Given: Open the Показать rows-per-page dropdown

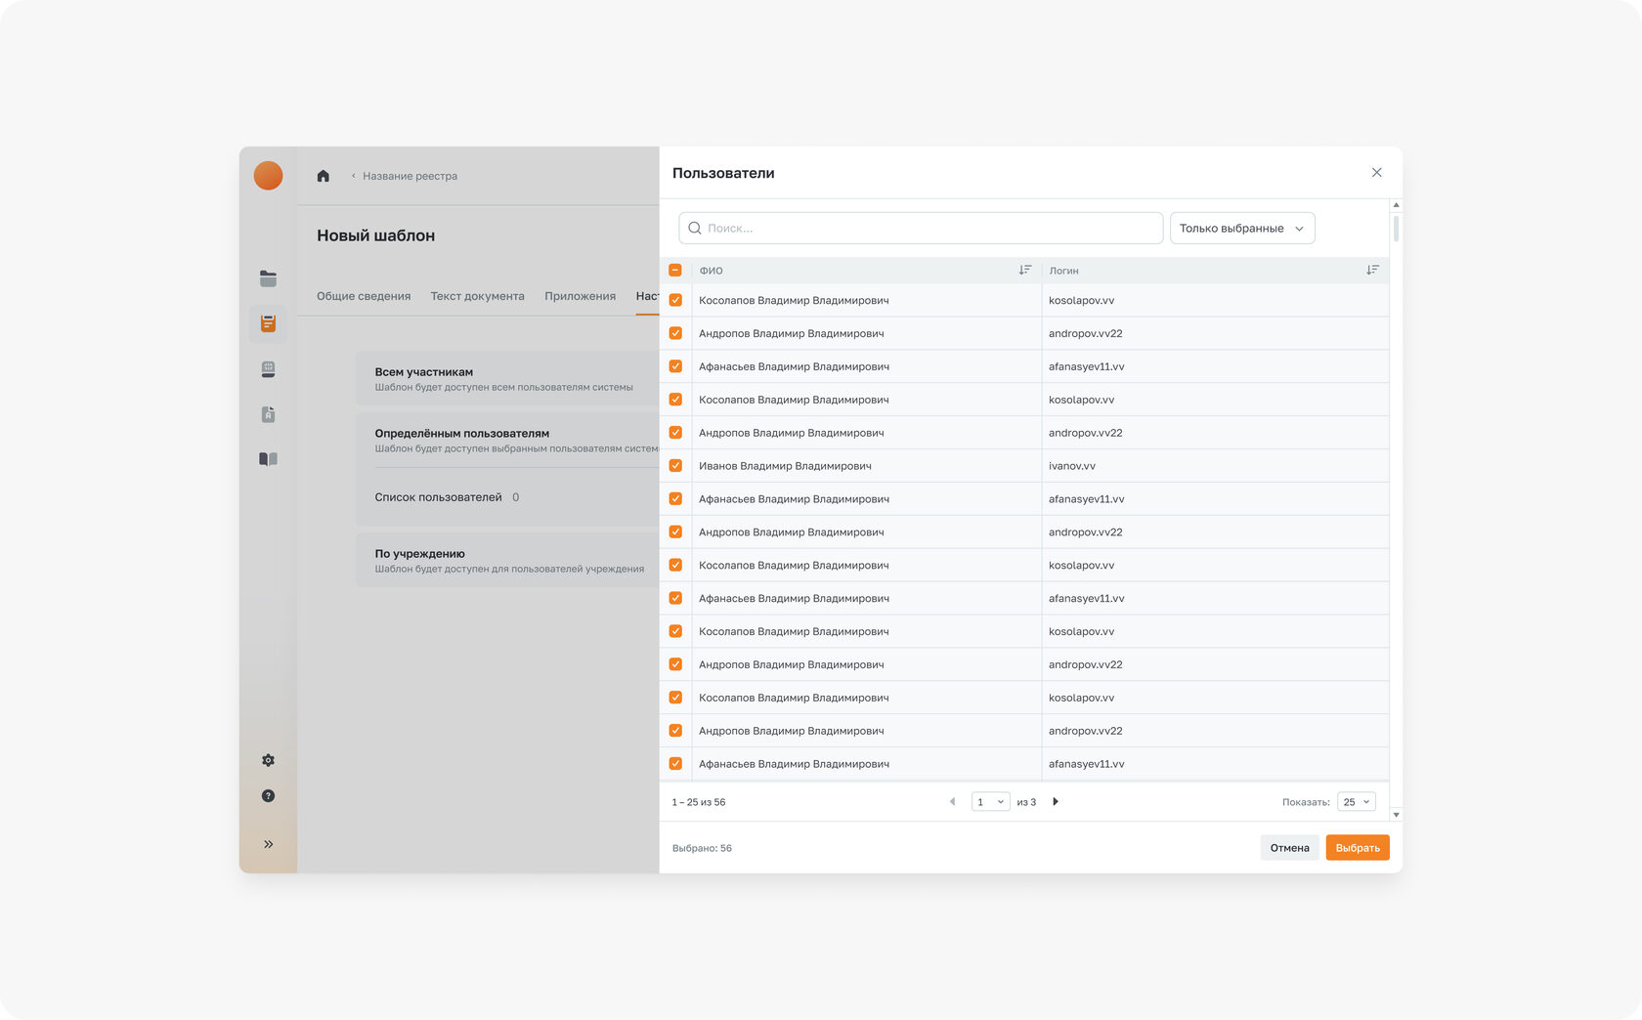Looking at the screenshot, I should tap(1356, 802).
